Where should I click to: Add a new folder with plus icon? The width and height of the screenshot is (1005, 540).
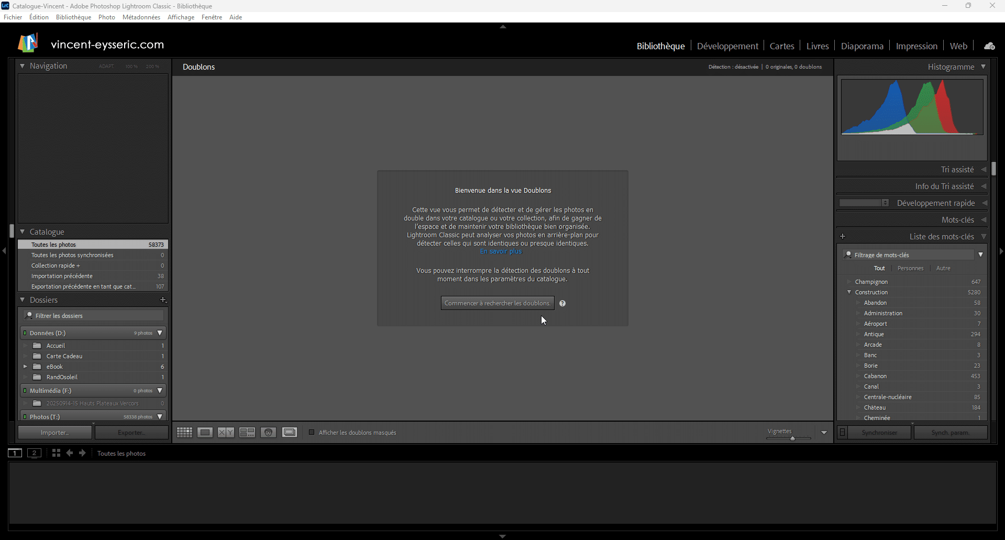tap(163, 300)
